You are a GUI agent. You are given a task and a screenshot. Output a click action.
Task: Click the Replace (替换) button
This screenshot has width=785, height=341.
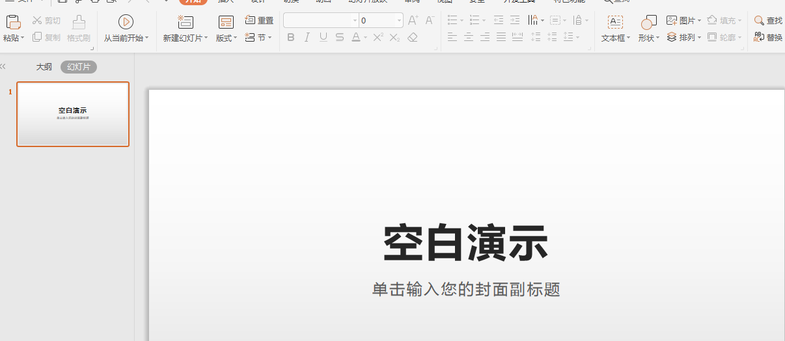tap(768, 38)
